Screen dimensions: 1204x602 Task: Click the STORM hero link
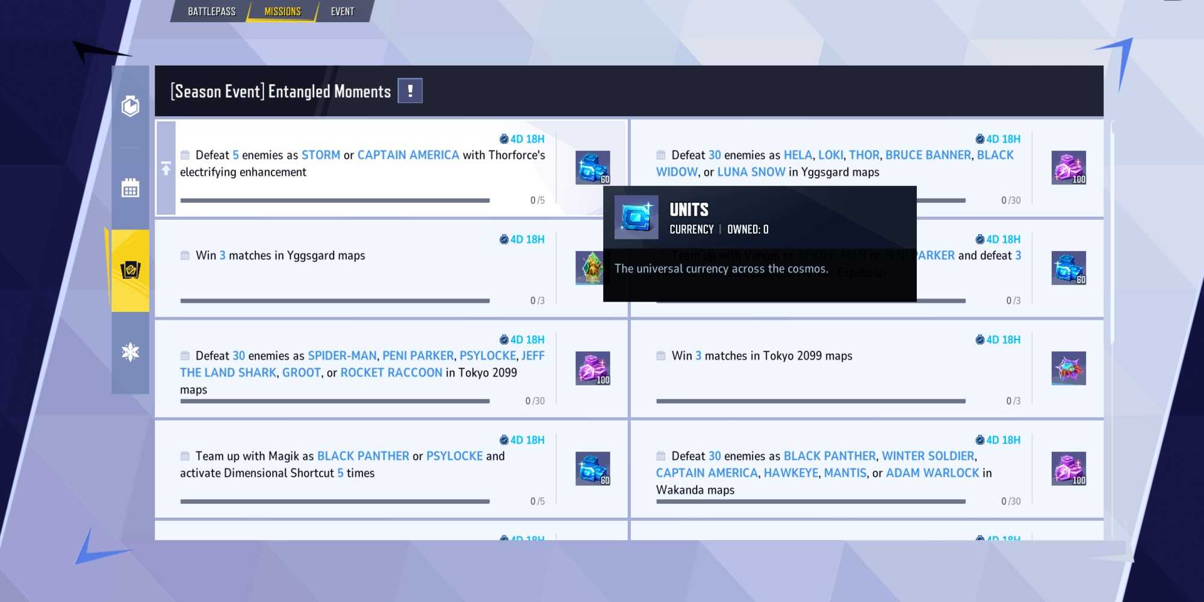point(321,155)
